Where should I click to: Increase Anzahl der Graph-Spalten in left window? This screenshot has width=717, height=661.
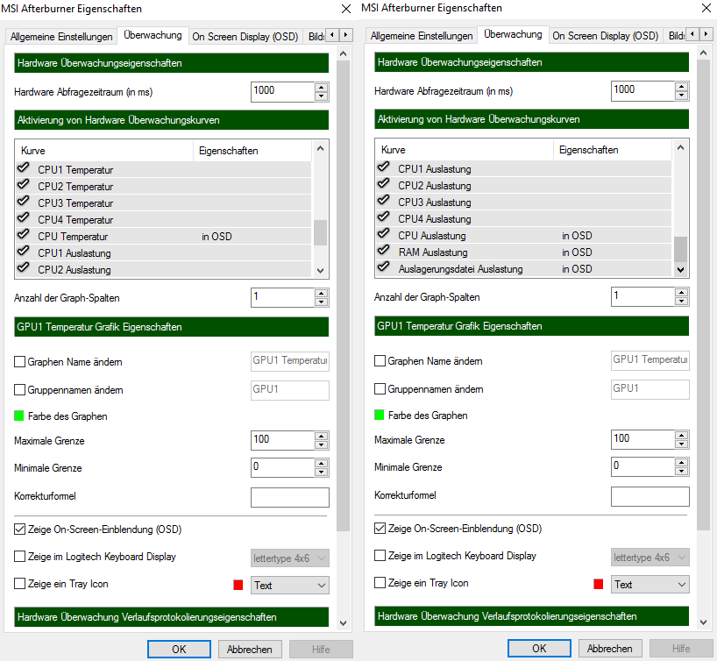pyautogui.click(x=322, y=293)
